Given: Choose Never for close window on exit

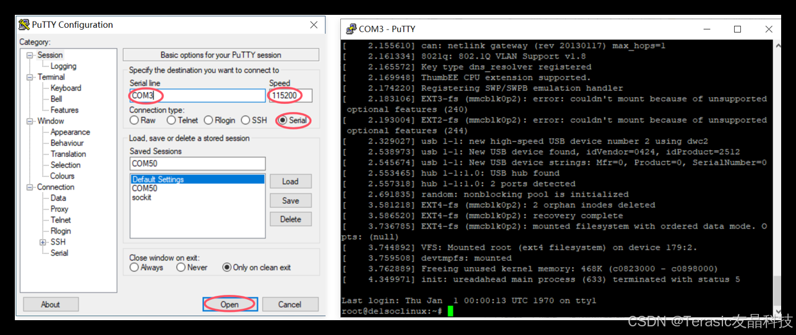Looking at the screenshot, I should pos(192,268).
